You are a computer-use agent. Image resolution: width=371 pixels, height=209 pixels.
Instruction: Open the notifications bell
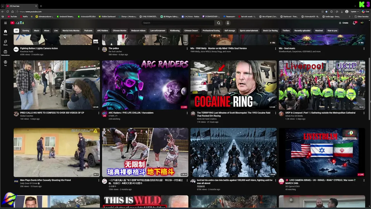click(x=354, y=23)
